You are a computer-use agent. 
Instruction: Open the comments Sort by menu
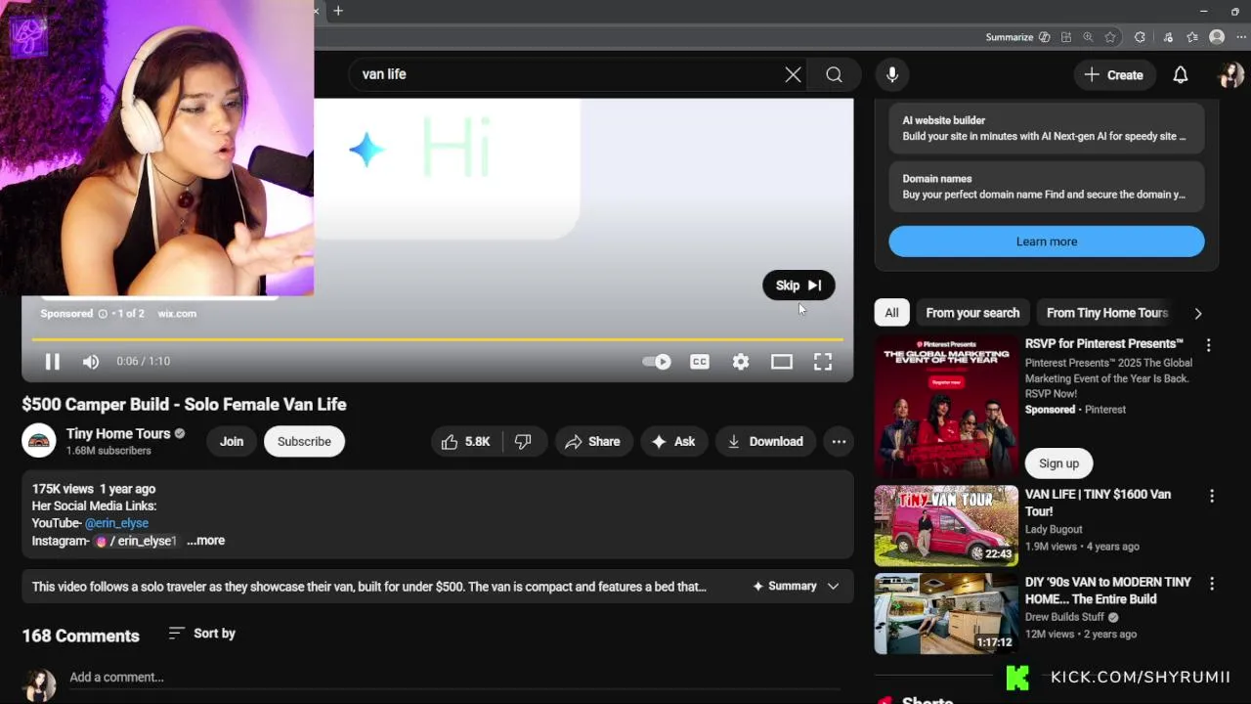(x=201, y=634)
